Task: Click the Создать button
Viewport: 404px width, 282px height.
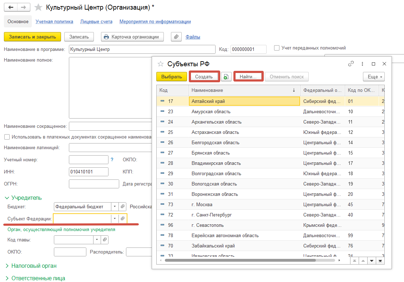Action: 204,77
